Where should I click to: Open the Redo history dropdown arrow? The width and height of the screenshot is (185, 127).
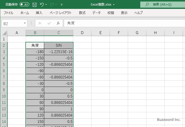pyautogui.click(x=56, y=5)
